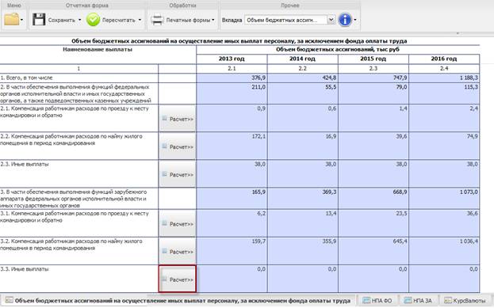The height and width of the screenshot is (308, 494).
Task: Expand the Сохранить dropdown arrow
Action: 80,20
